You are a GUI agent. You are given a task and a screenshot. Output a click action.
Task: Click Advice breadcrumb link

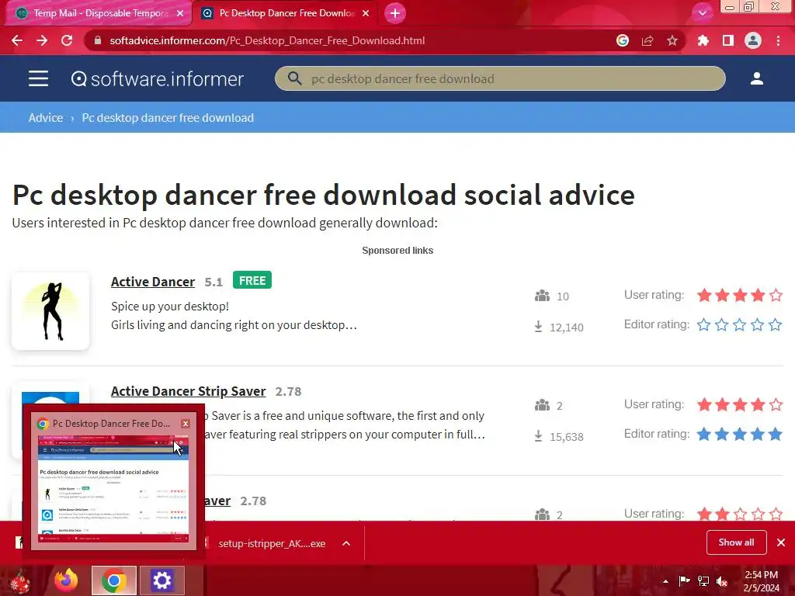pyautogui.click(x=46, y=118)
